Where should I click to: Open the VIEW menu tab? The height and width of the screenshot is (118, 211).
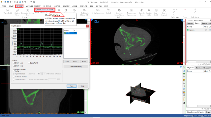click(4, 6)
